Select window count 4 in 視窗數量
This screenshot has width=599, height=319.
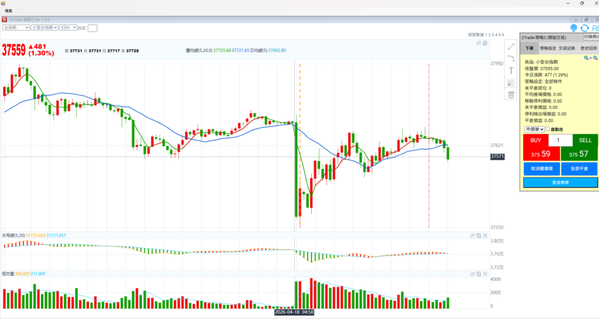496,34
